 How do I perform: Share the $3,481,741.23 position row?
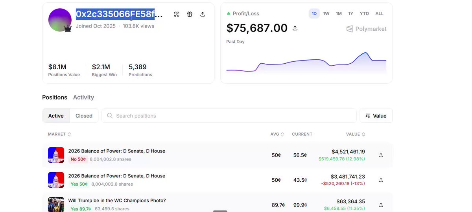381,180
